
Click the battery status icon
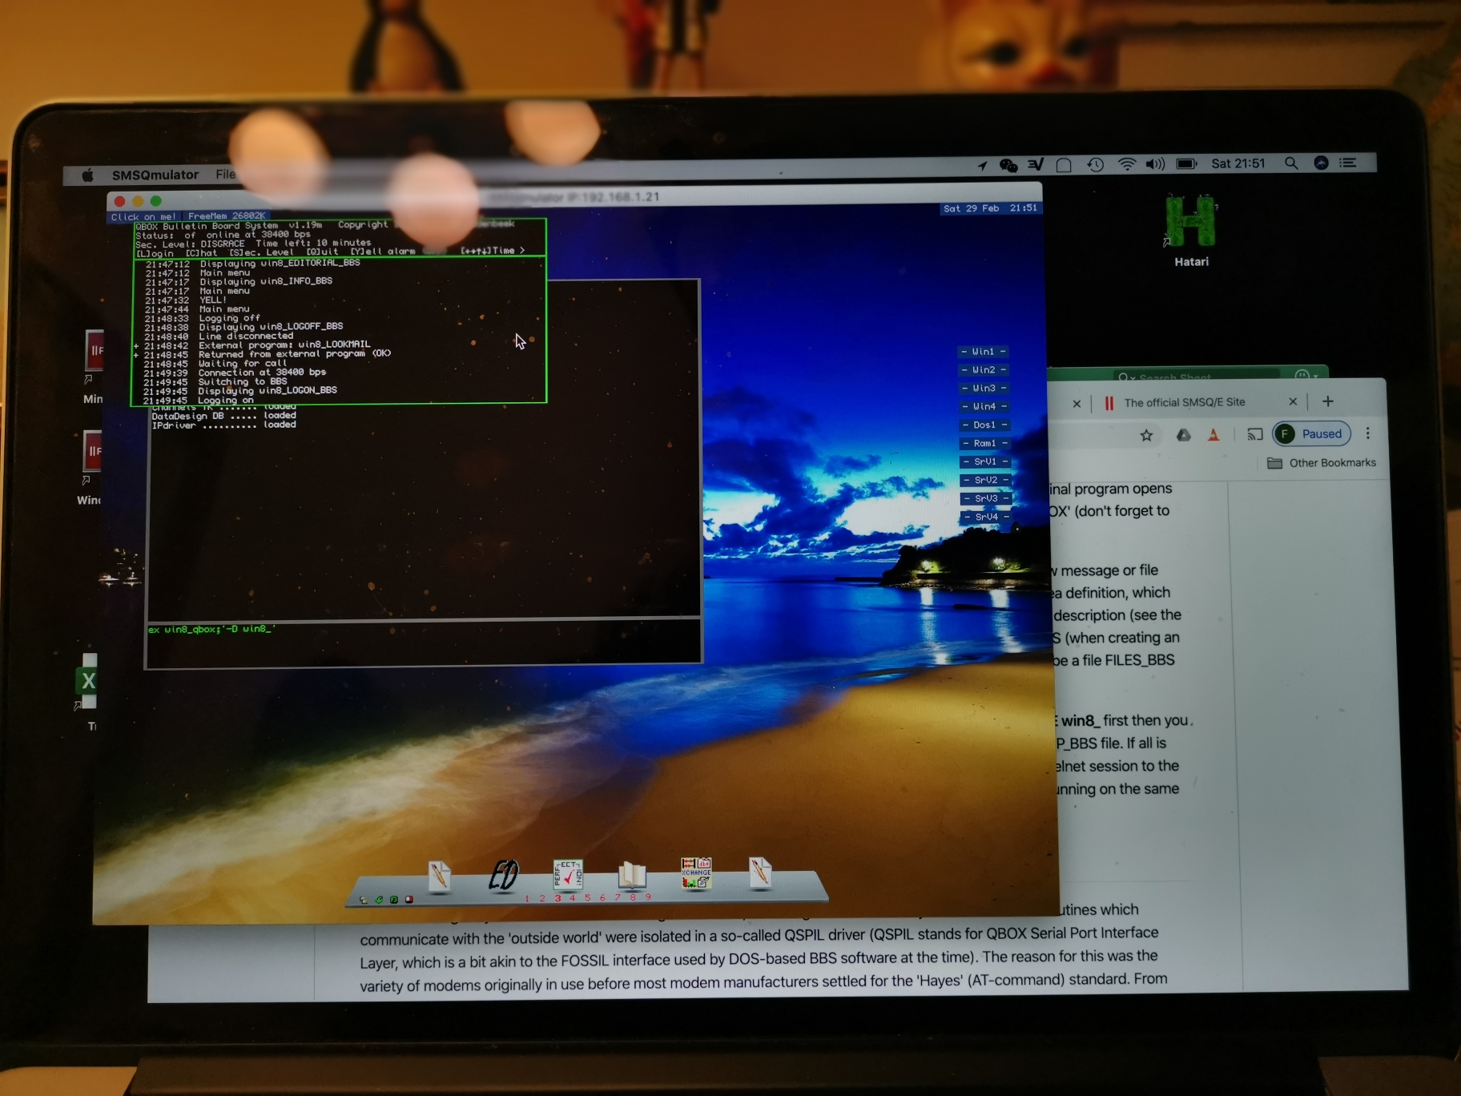pos(1186,164)
